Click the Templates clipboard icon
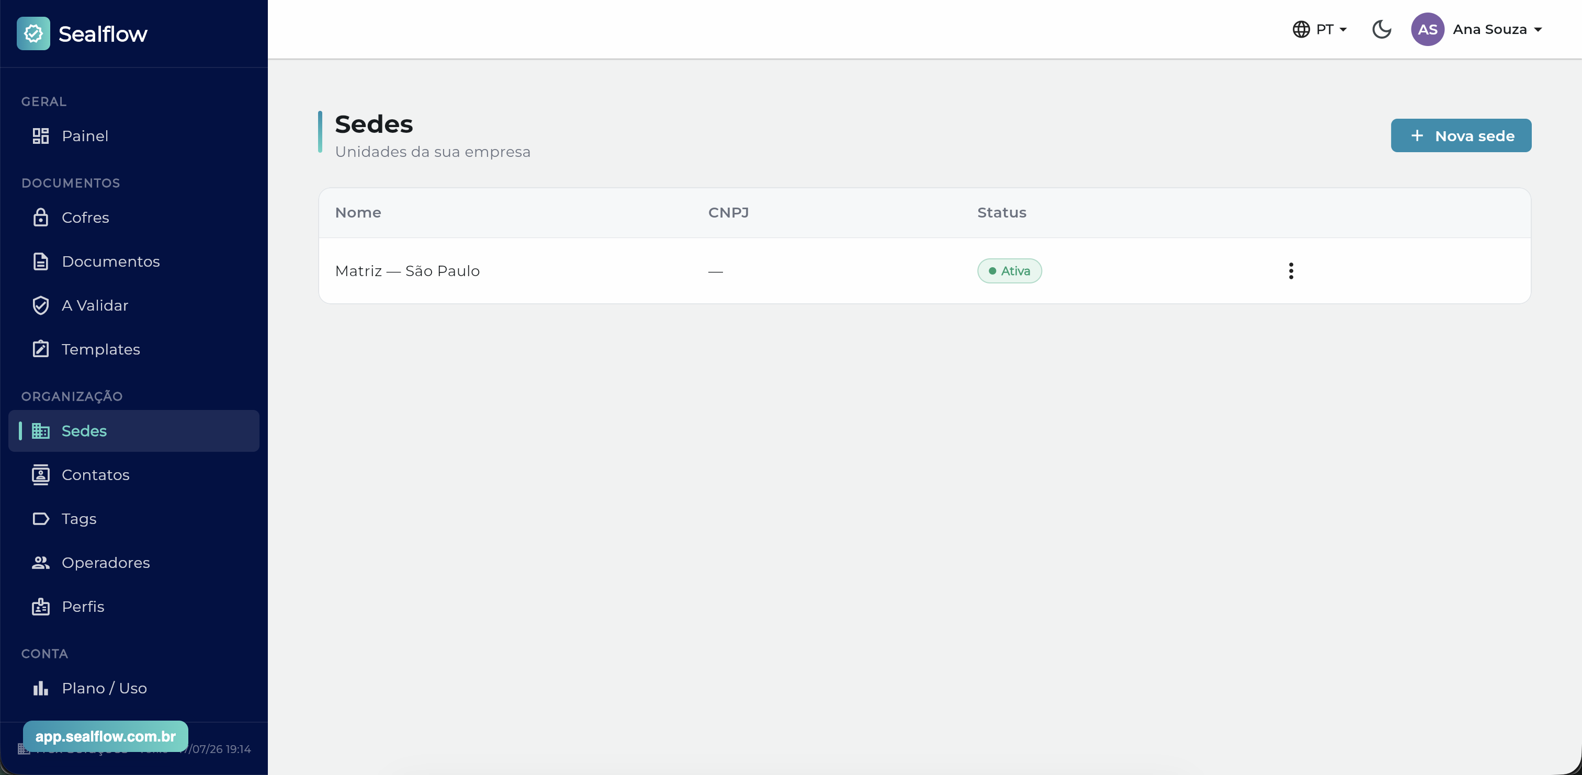1582x775 pixels. pyautogui.click(x=40, y=349)
